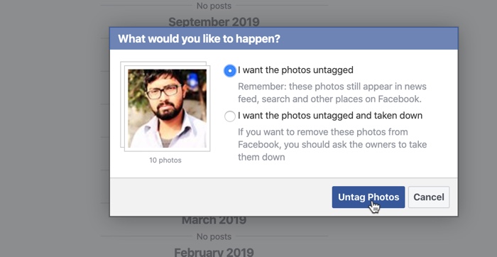
Task: Click the "No posts" text above September 2019
Action: coord(214,6)
